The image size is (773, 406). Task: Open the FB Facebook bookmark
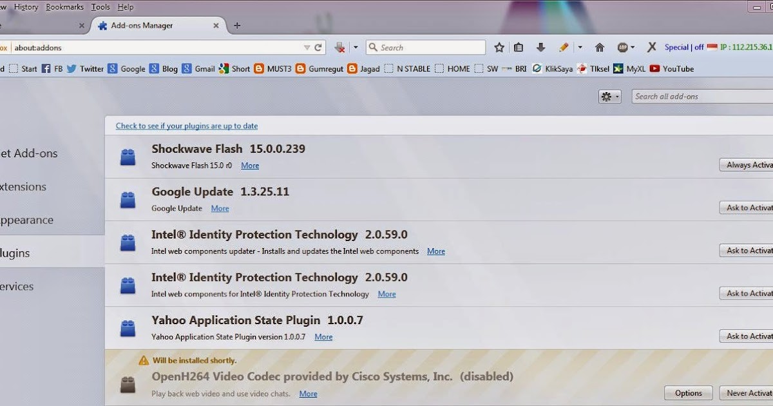click(x=52, y=69)
